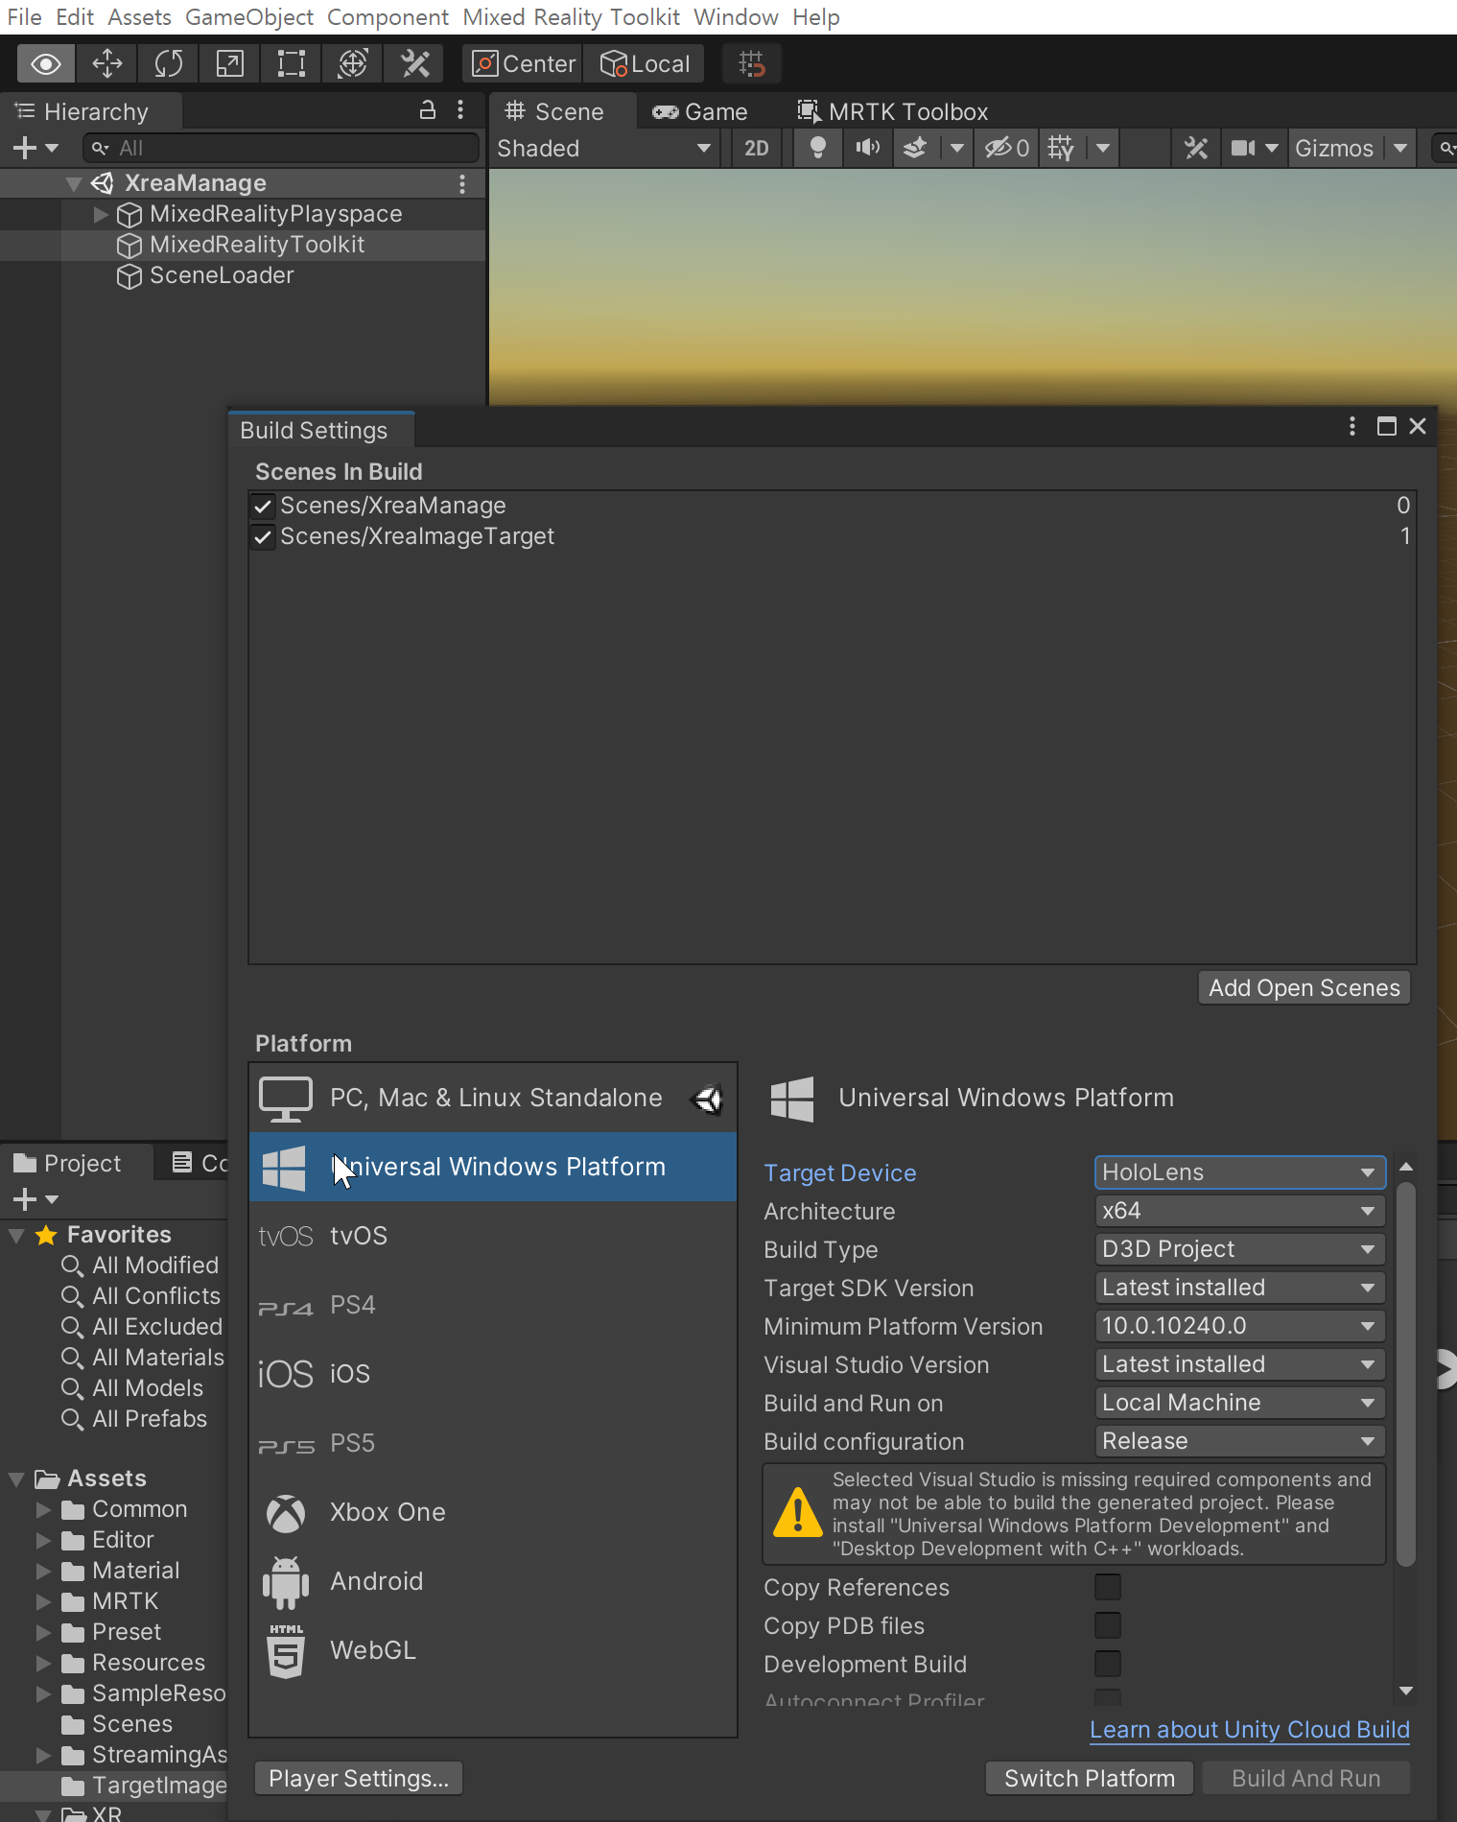Open Build configuration Release dropdown

(1240, 1441)
